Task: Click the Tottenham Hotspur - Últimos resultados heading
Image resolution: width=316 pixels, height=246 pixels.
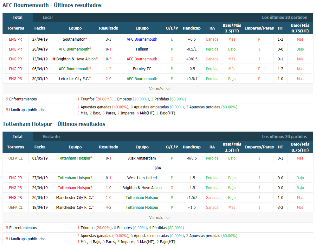Action: click(54, 124)
